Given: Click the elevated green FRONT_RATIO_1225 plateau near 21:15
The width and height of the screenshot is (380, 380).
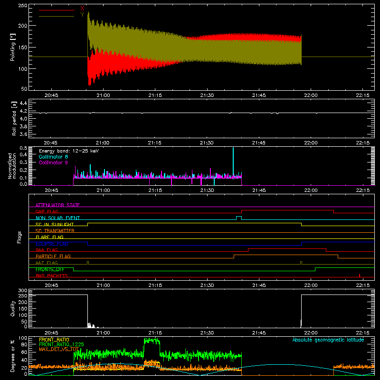Looking at the screenshot, I should 152,341.
